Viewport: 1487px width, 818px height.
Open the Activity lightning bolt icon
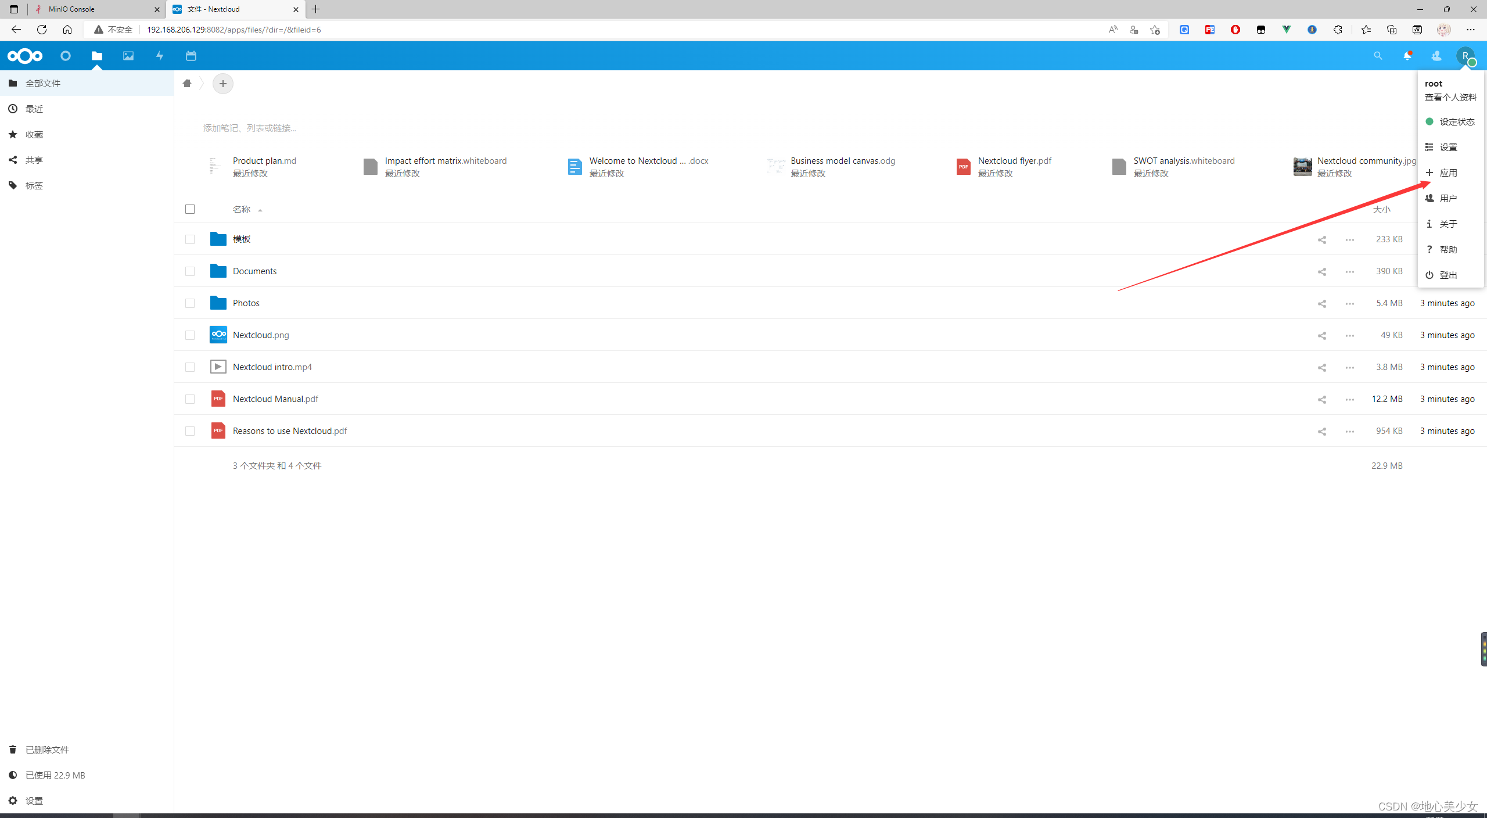click(160, 56)
